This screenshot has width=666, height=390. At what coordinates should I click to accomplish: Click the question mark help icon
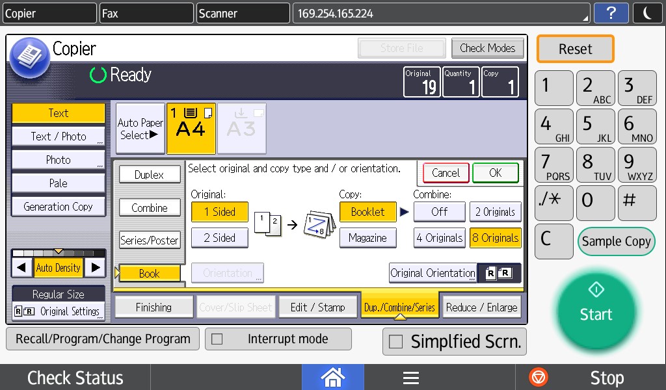[x=611, y=14]
